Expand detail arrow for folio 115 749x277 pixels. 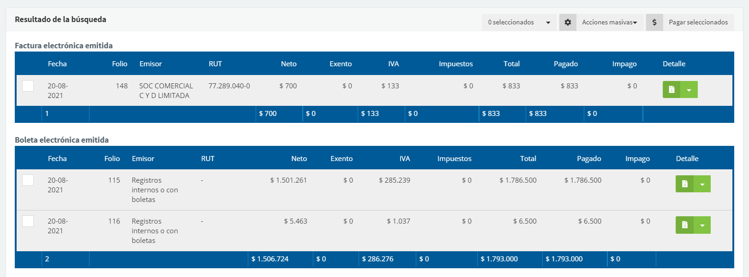[702, 184]
